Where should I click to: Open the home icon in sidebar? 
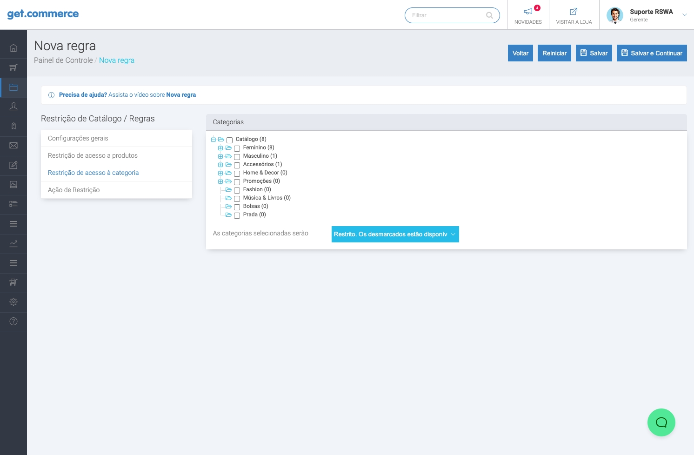[13, 48]
